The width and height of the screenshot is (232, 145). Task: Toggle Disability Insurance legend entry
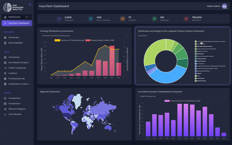pos(201,52)
